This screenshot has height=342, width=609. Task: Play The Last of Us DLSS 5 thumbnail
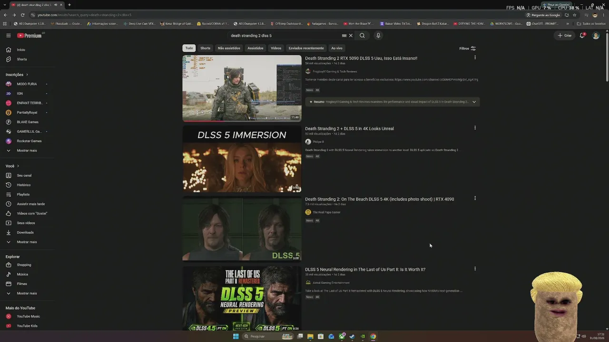point(242,299)
